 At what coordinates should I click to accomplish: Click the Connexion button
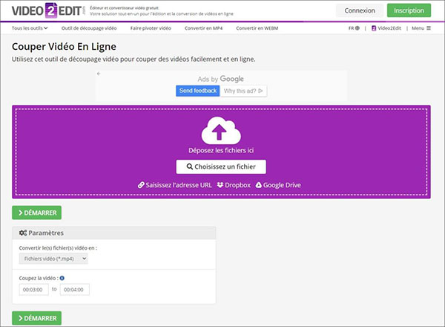360,10
